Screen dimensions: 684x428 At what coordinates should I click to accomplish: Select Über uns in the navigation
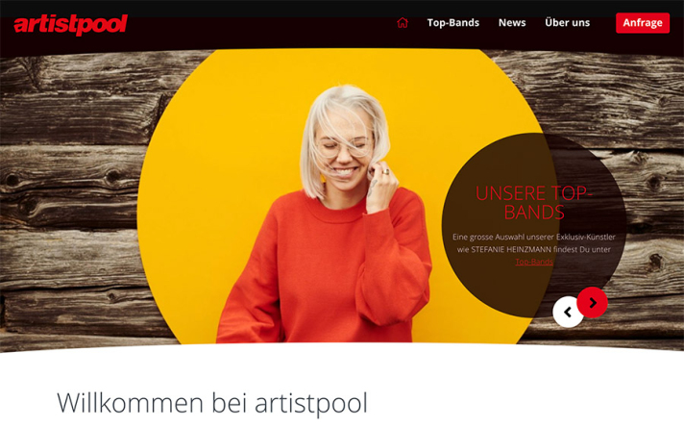(567, 23)
